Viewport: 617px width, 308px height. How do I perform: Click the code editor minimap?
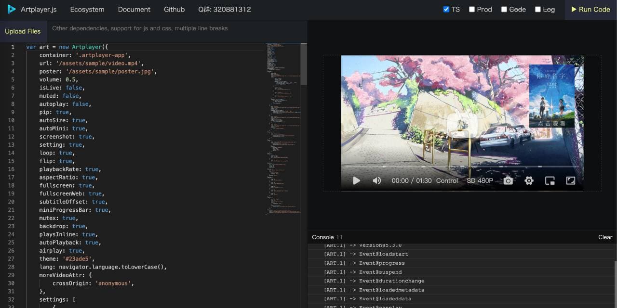click(282, 128)
